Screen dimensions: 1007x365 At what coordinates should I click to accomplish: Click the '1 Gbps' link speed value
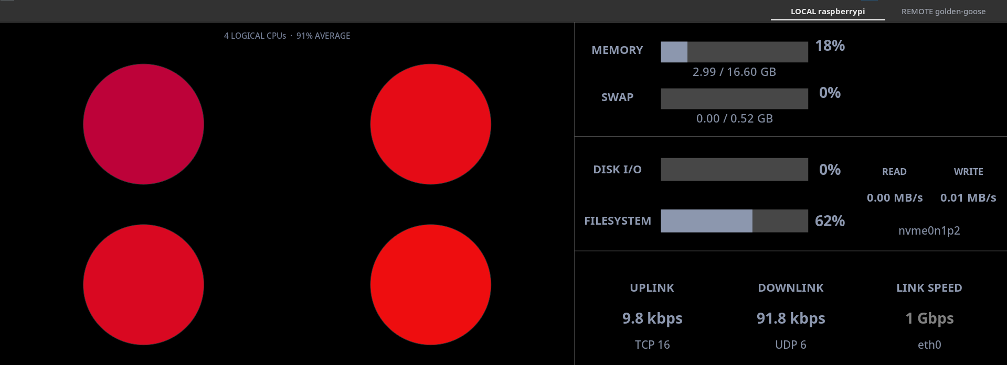929,318
